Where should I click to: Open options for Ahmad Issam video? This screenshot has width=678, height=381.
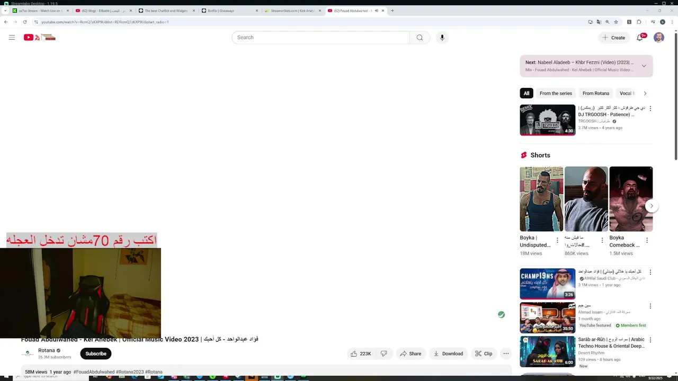point(650,306)
